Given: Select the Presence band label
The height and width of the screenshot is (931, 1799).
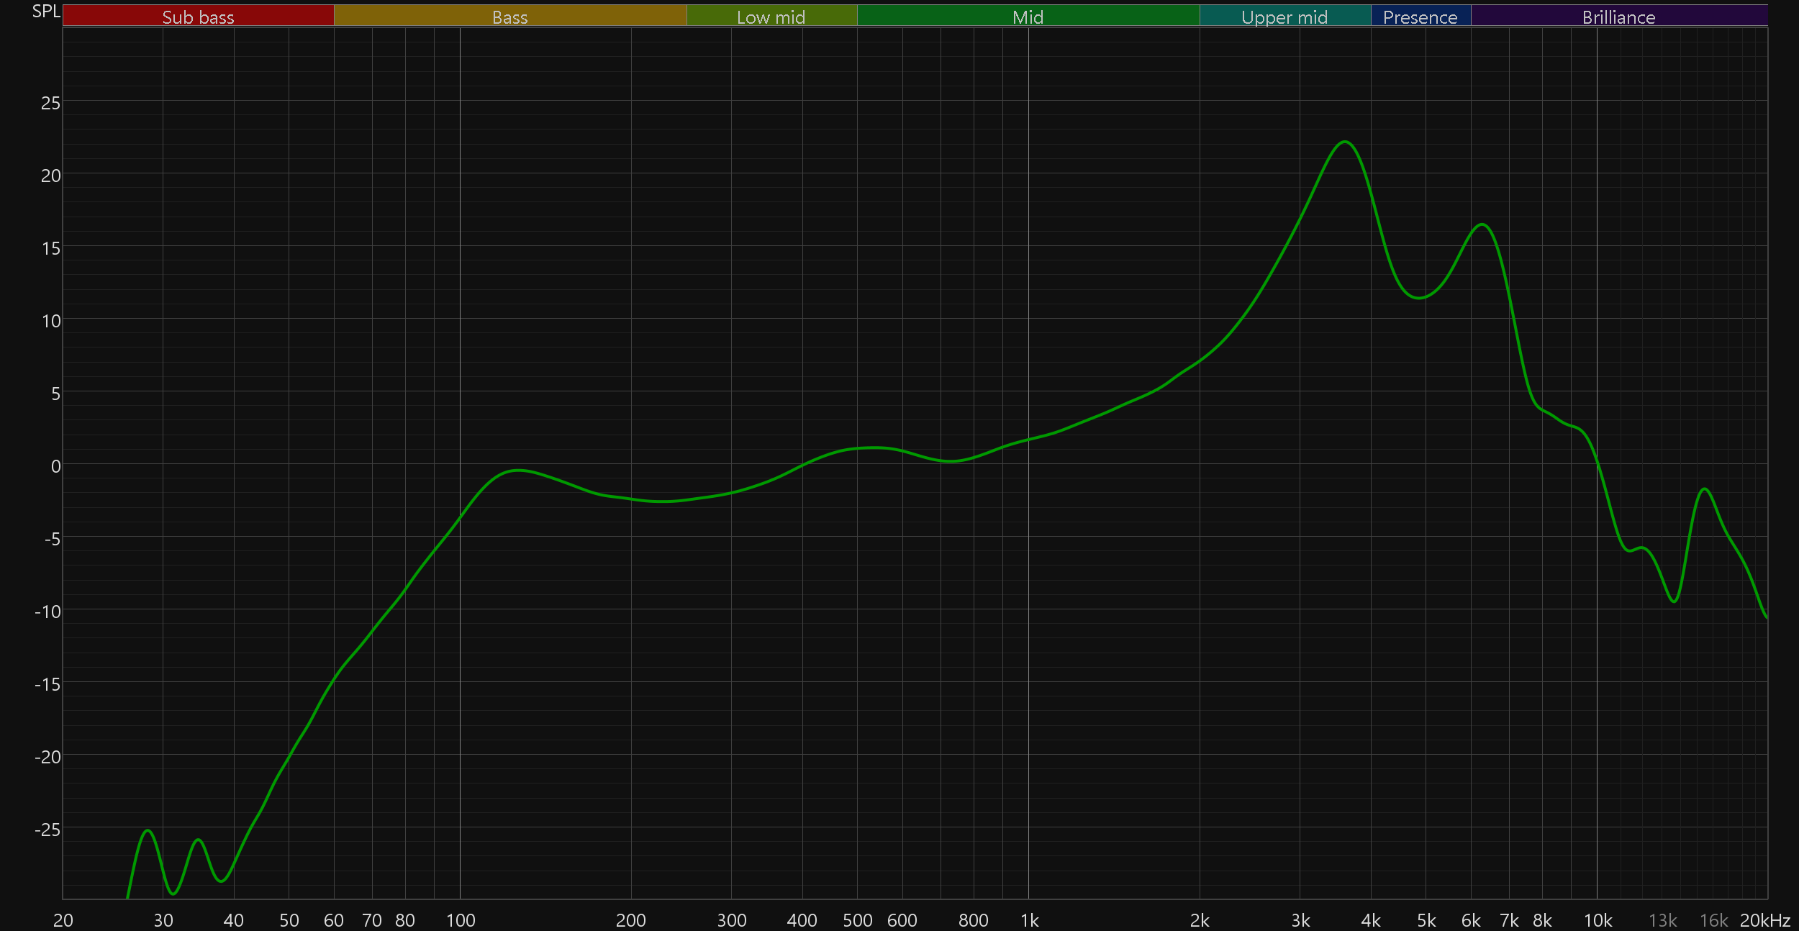Looking at the screenshot, I should point(1420,17).
